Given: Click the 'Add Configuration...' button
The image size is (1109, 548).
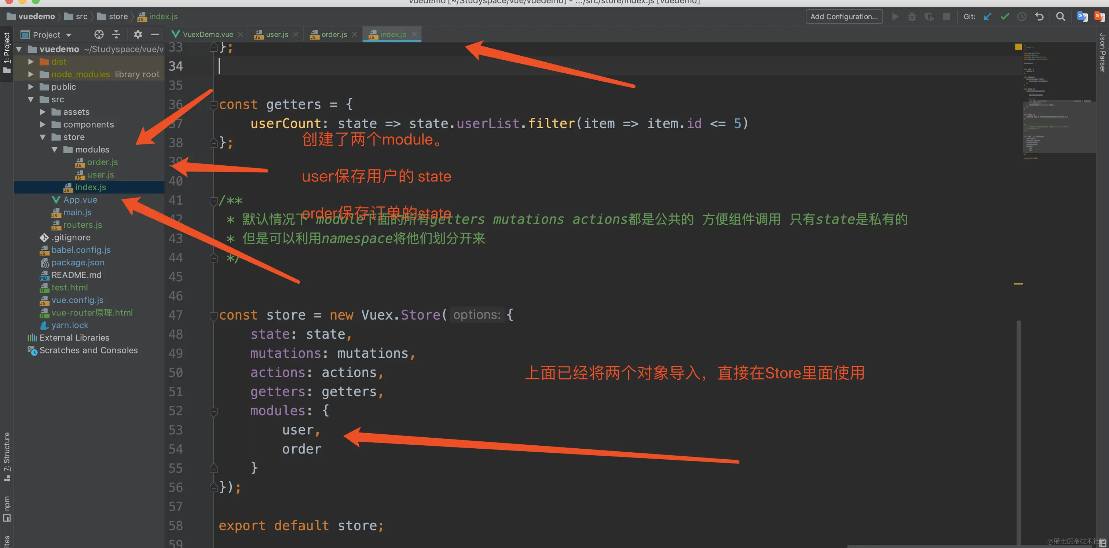Looking at the screenshot, I should 843,16.
